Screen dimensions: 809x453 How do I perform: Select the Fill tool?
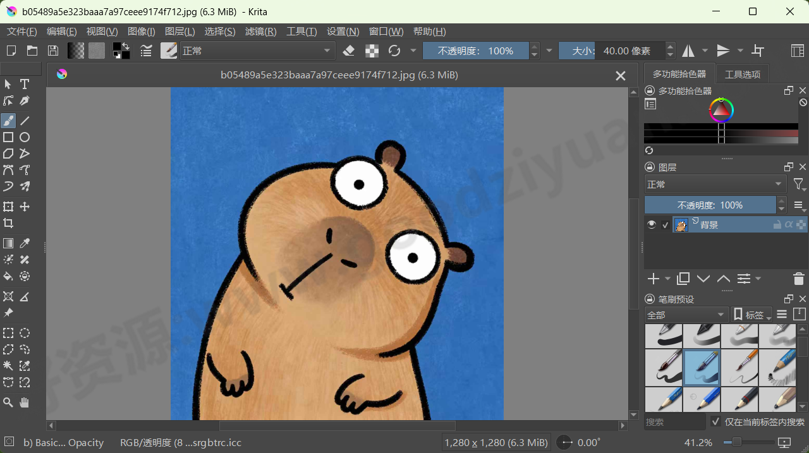tap(8, 276)
